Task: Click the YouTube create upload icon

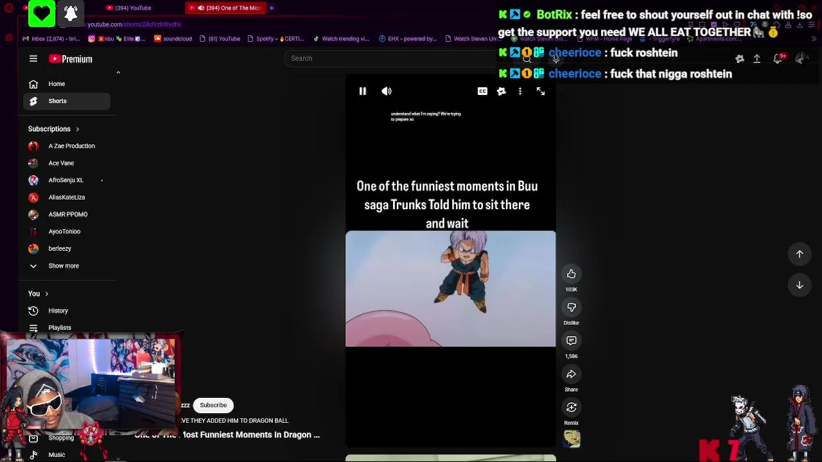Action: 757,59
